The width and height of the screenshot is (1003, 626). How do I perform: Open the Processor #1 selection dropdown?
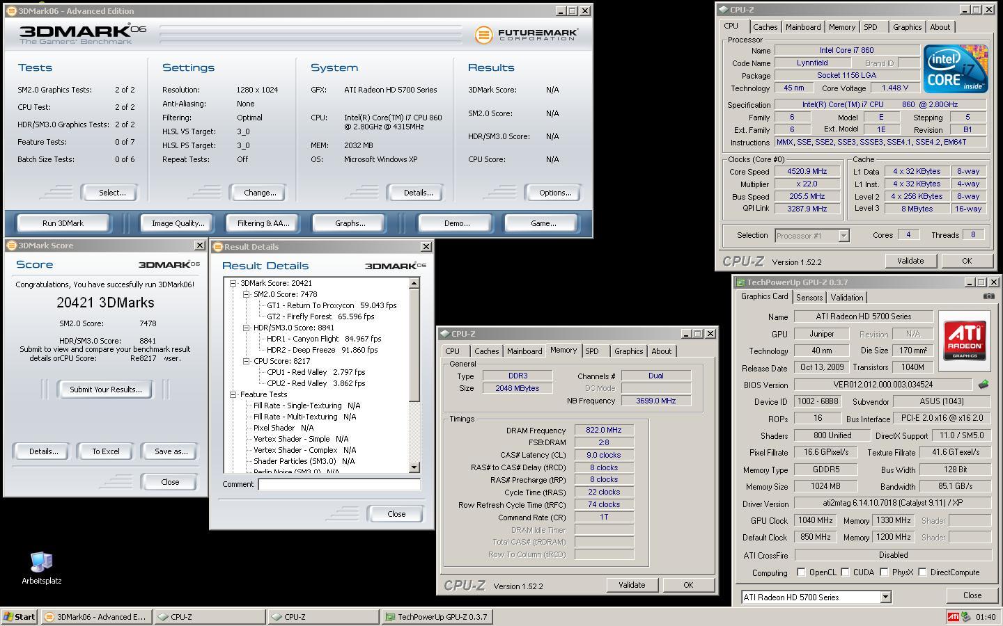[843, 236]
